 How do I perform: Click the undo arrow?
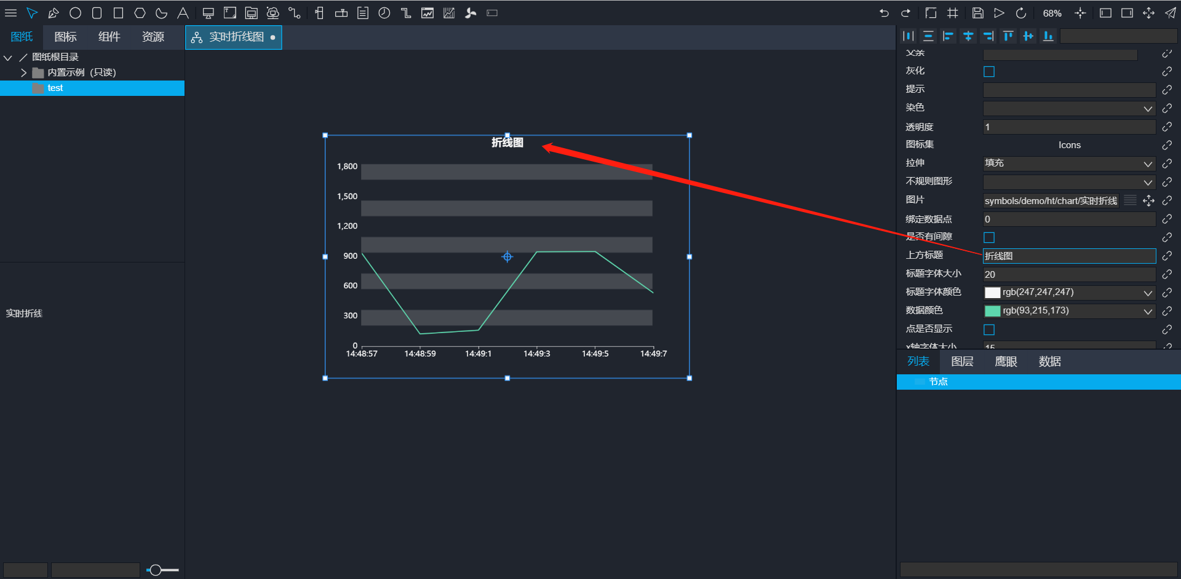tap(884, 13)
